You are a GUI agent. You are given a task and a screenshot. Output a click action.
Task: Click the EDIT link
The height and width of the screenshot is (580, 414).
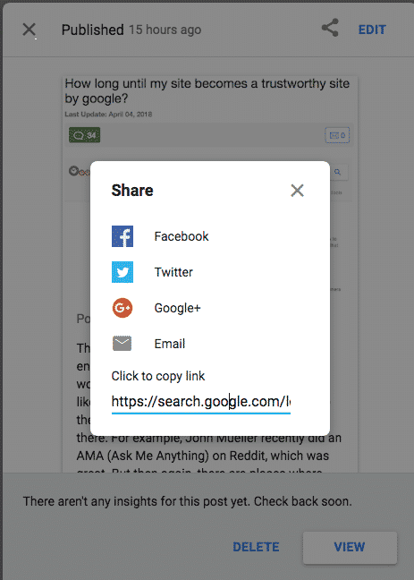[x=372, y=30]
